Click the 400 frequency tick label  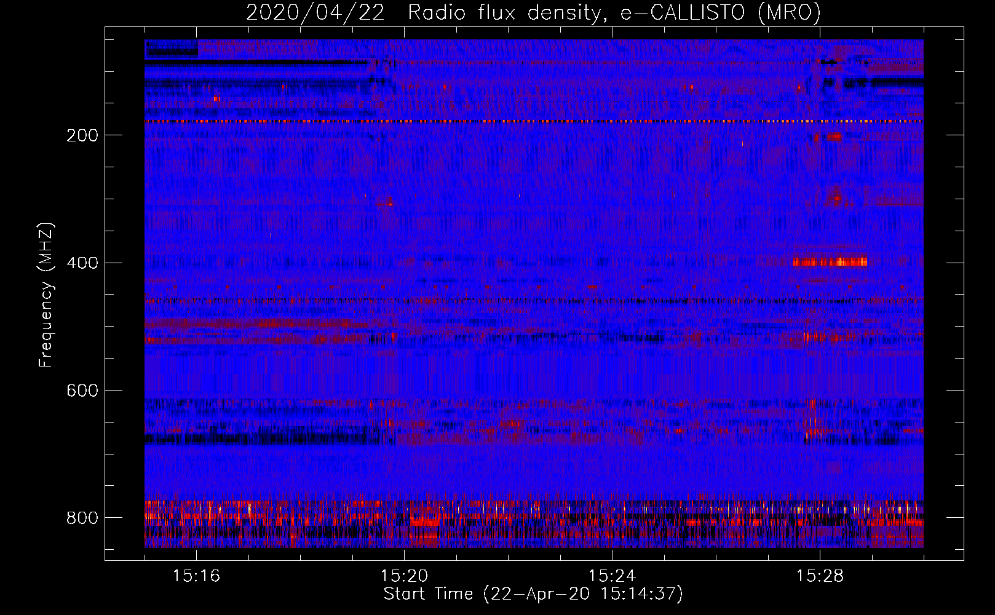(82, 263)
